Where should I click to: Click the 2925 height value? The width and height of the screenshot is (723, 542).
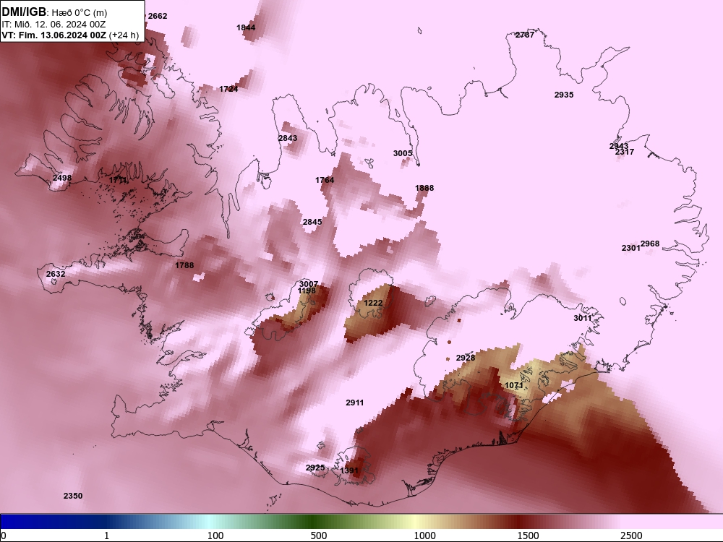pos(315,468)
